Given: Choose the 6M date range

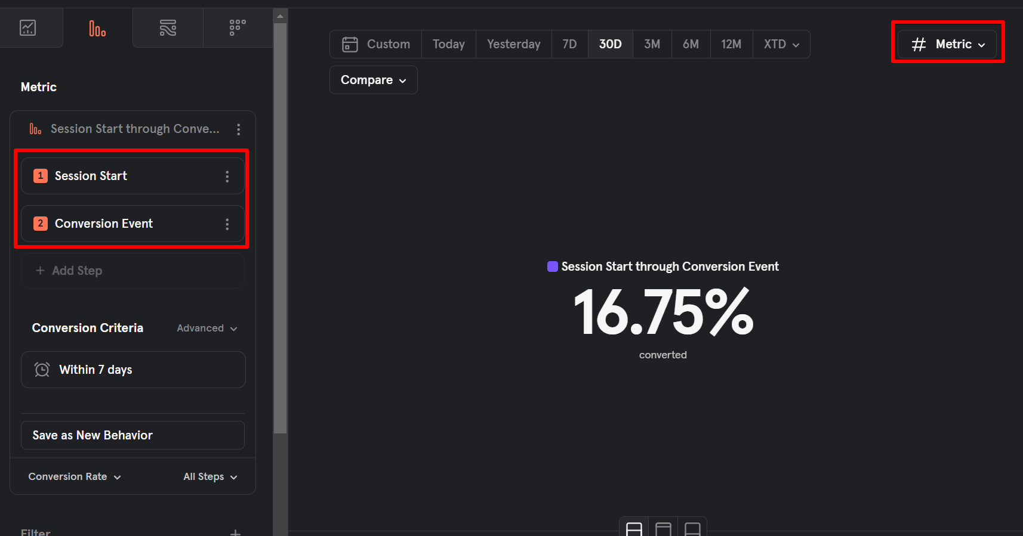Looking at the screenshot, I should point(691,44).
